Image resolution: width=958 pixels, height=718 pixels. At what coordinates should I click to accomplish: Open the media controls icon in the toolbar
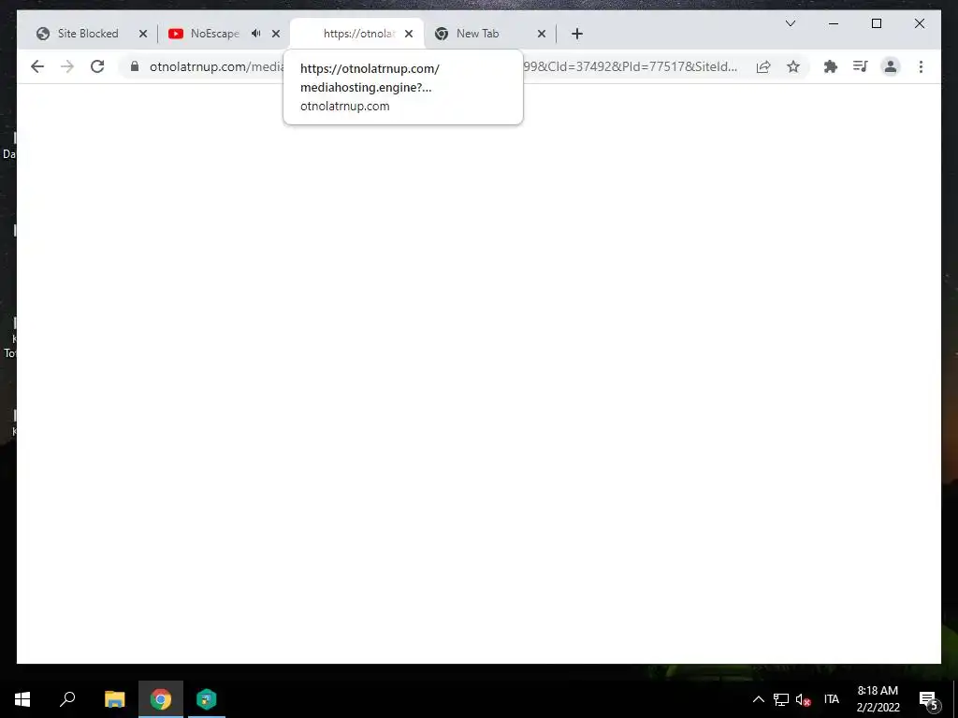(861, 66)
